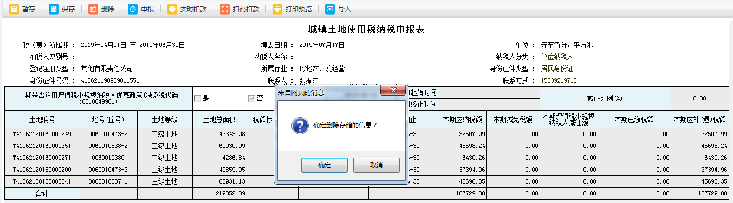Click the 扫码扣款 scan payment icon
Viewport: 733px width, 203px height.
tap(225, 9)
